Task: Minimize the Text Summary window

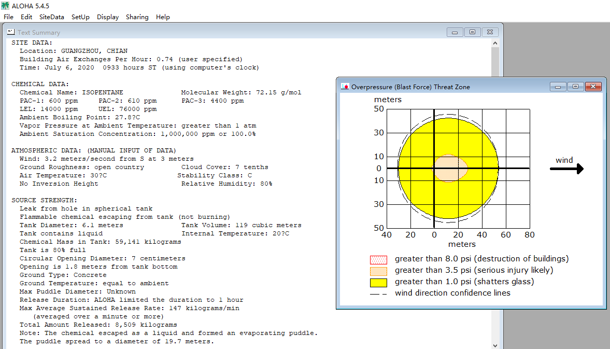Action: coord(455,32)
